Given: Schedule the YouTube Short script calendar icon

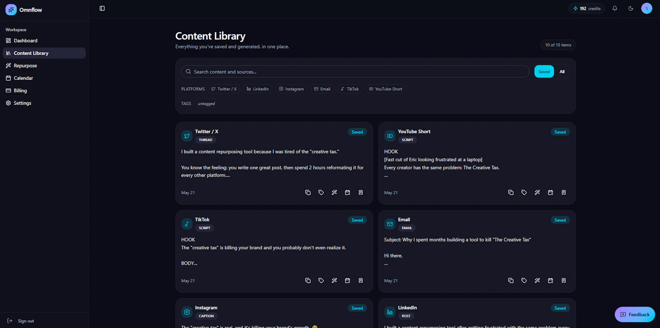Looking at the screenshot, I should [550, 193].
